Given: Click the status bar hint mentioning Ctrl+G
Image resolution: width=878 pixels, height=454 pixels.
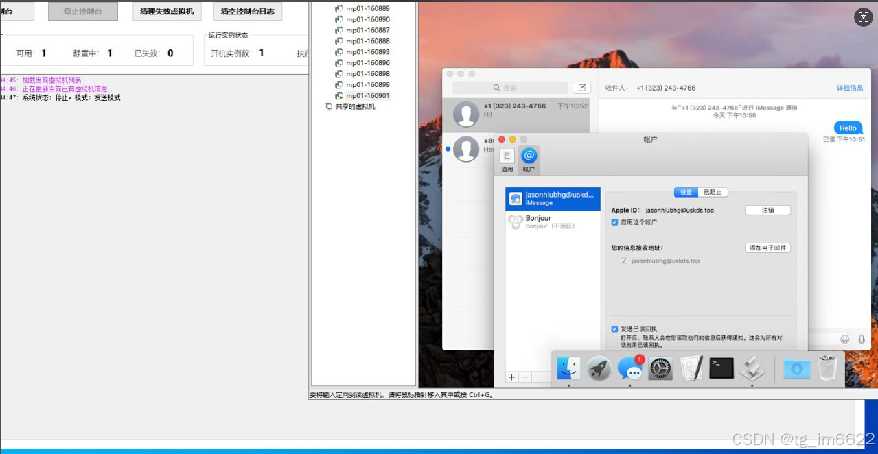Looking at the screenshot, I should tap(402, 395).
